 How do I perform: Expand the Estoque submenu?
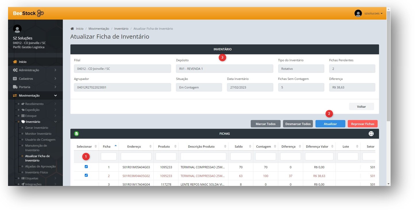[55, 116]
